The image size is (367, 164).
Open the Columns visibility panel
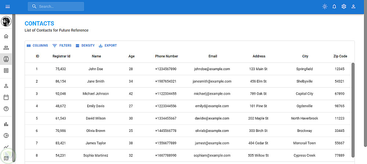pyautogui.click(x=37, y=46)
